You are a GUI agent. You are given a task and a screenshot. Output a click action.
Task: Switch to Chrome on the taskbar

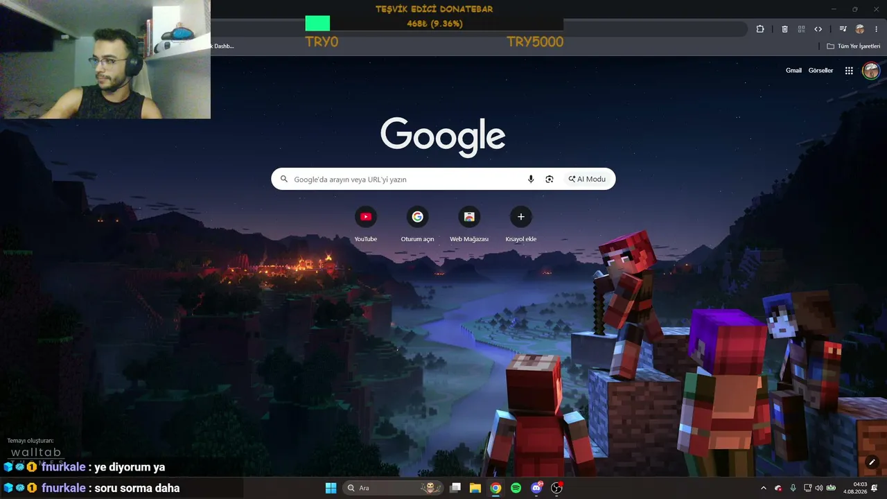tap(495, 488)
